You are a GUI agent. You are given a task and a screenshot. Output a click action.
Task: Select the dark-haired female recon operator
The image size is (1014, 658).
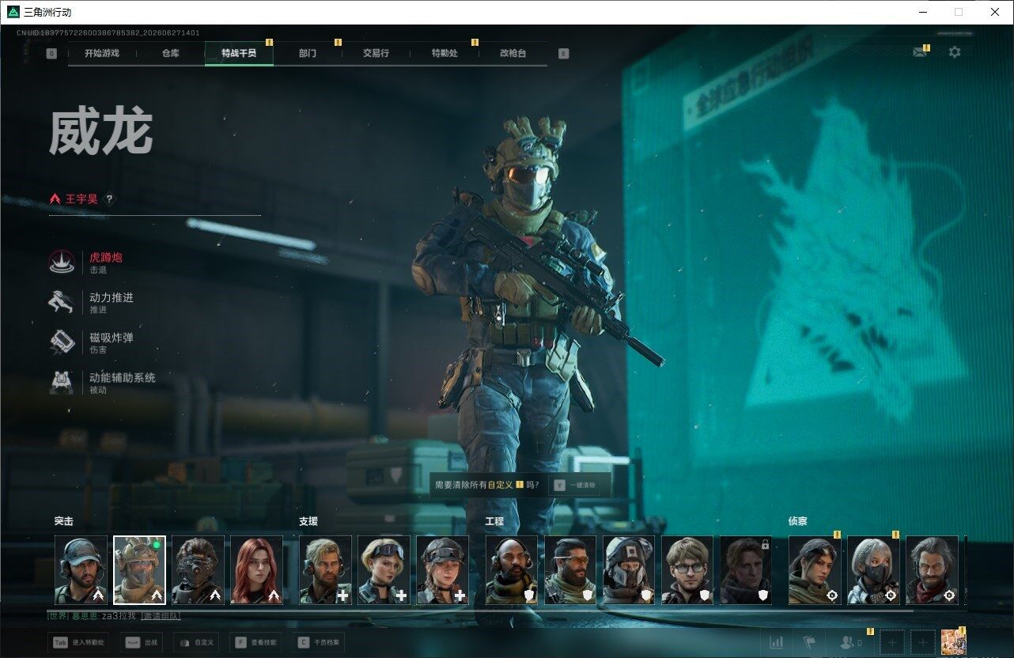click(x=815, y=570)
